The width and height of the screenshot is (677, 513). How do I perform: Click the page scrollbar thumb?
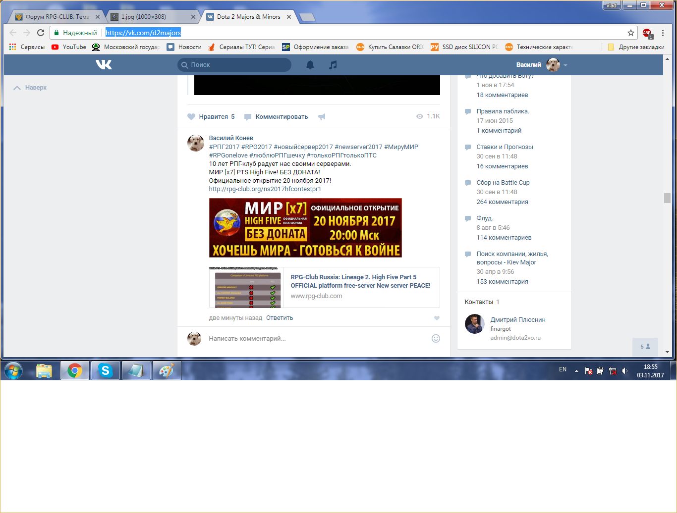pos(667,198)
